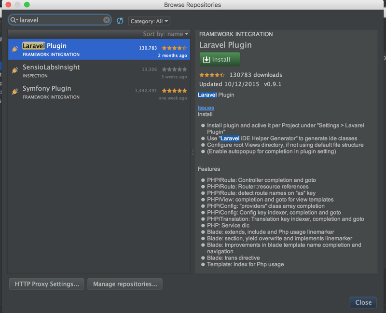Open the search options magnifier dropdown
This screenshot has width=386, height=313.
(x=14, y=20)
